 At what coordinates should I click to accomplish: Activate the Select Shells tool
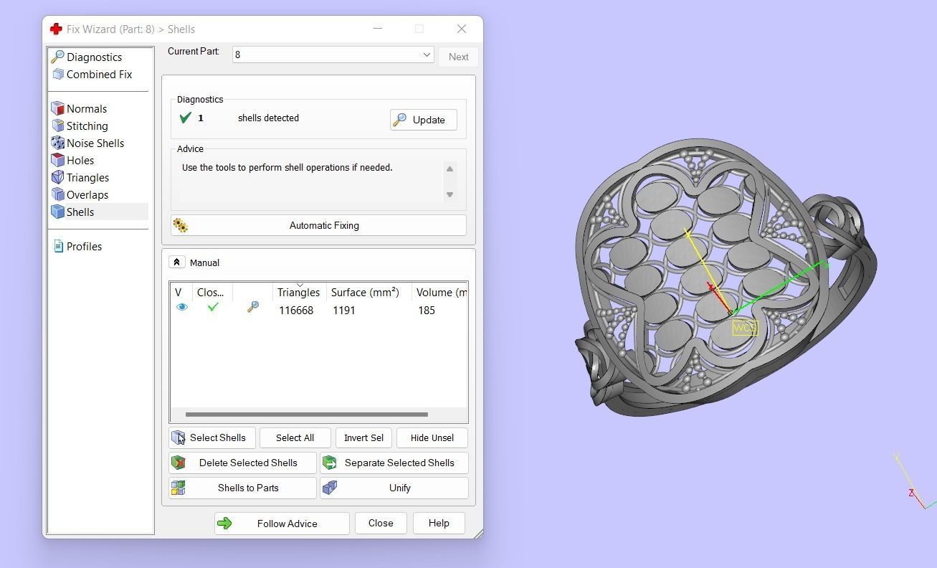pyautogui.click(x=212, y=438)
